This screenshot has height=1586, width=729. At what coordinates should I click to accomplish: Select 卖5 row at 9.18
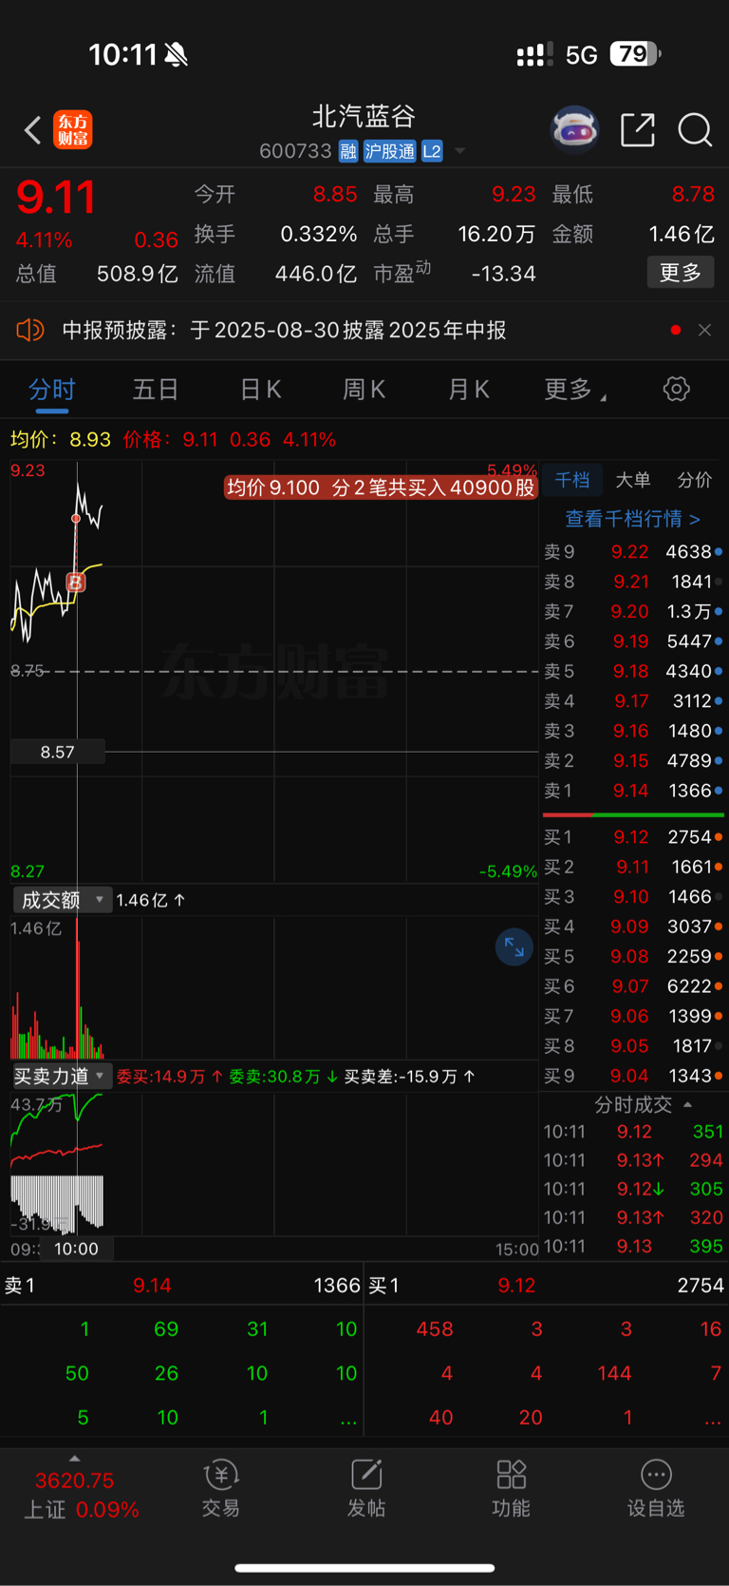(x=633, y=671)
